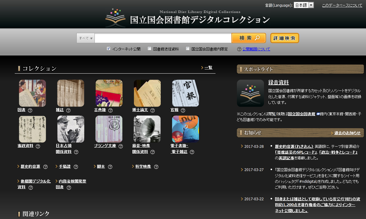Enable the 図書館送信資料 checkbox
This screenshot has width=366, height=219.
coord(150,49)
